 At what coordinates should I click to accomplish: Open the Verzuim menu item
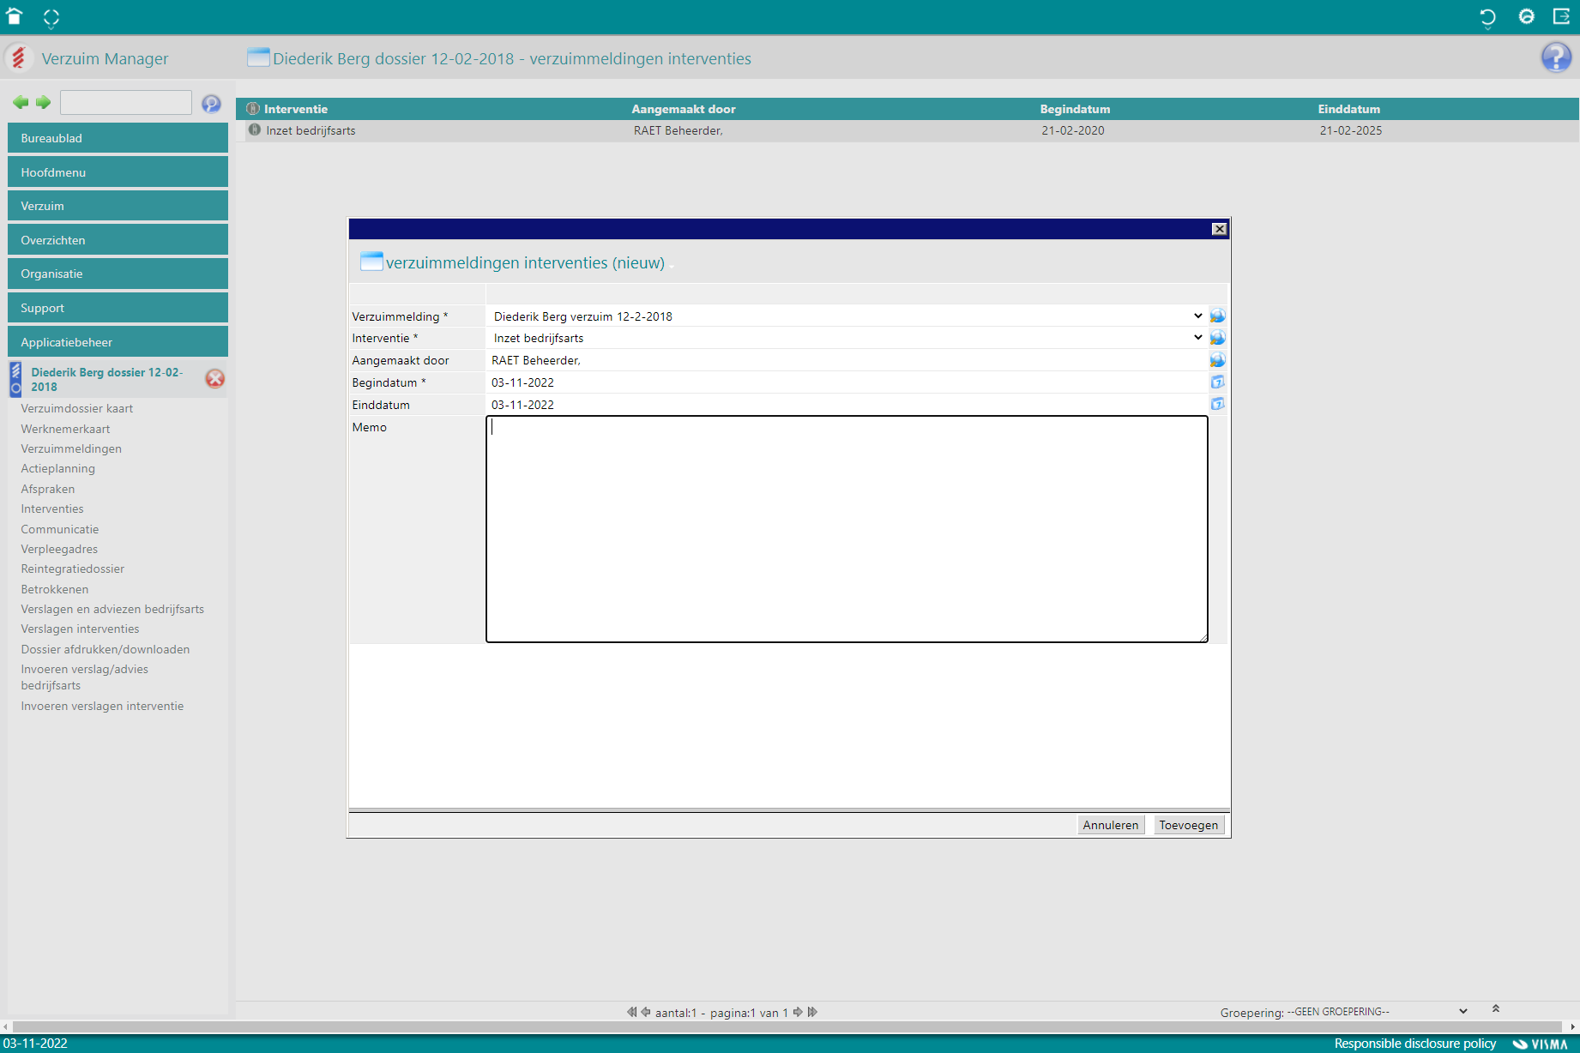click(x=118, y=206)
